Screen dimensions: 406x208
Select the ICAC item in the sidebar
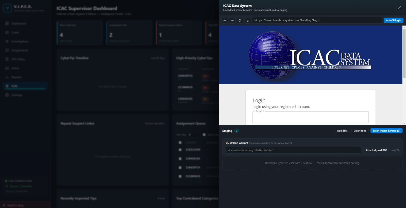coord(25,86)
